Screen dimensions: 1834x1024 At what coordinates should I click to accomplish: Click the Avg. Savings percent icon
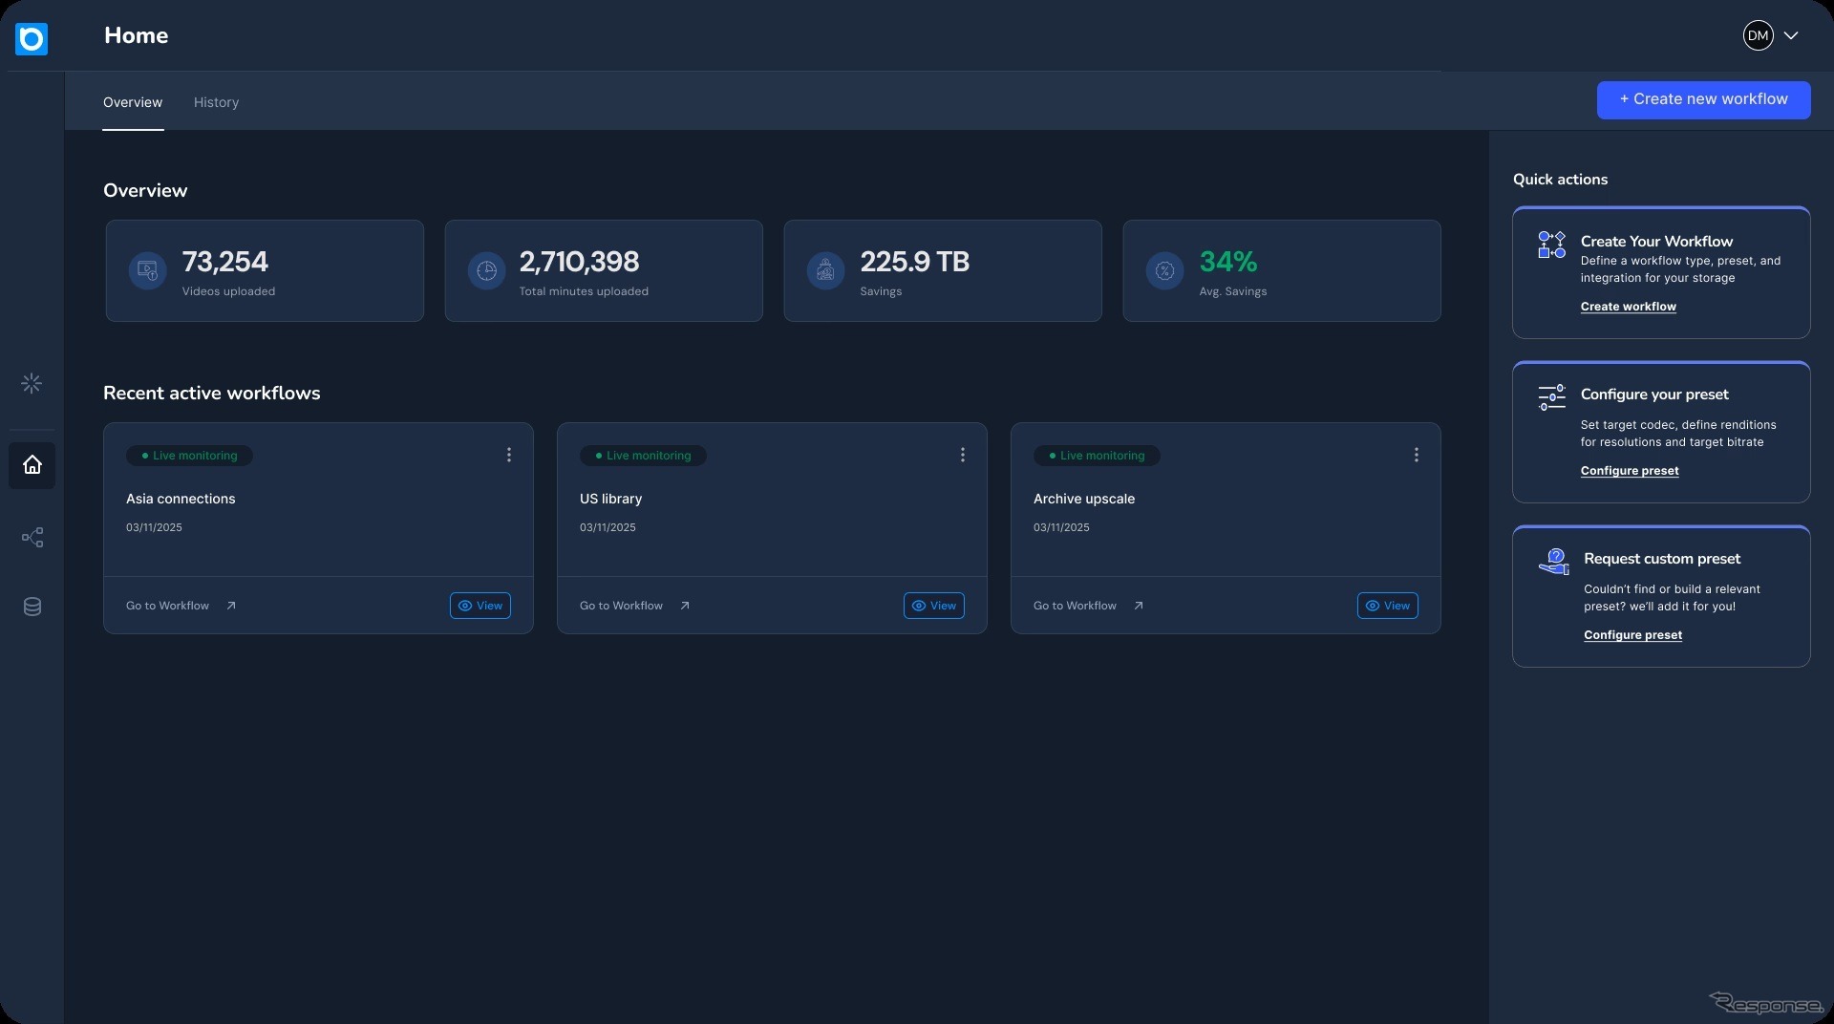1164,271
